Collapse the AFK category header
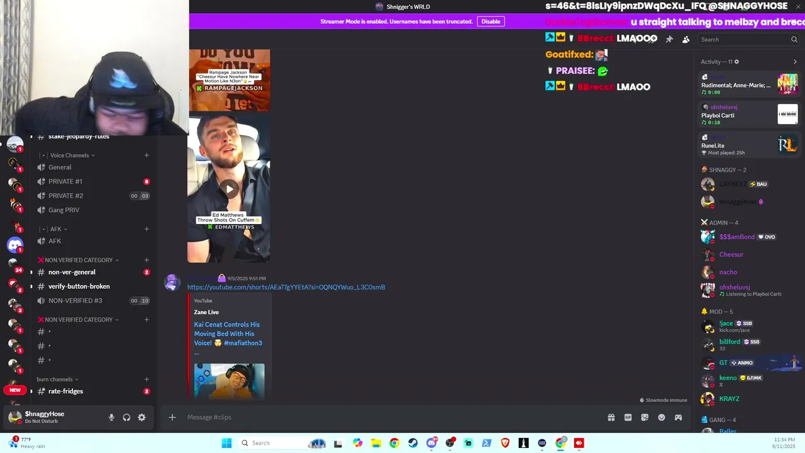Screen dimensions: 805x453 58,229
